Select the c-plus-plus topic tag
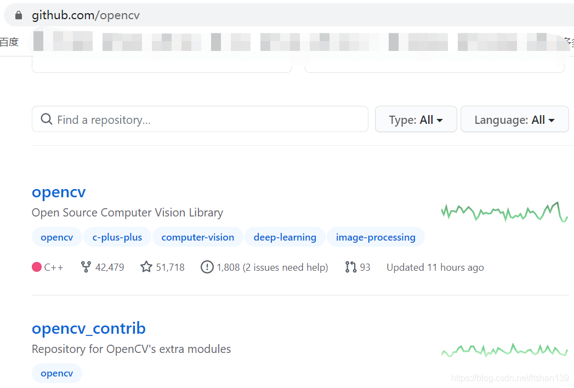This screenshot has height=388, width=574. [117, 237]
